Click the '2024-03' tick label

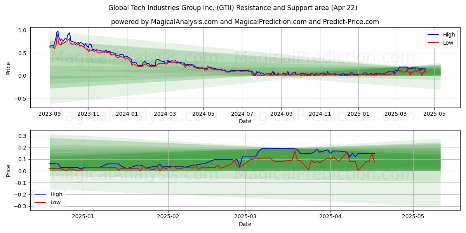(165, 114)
